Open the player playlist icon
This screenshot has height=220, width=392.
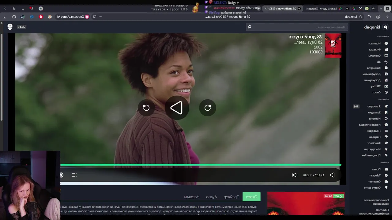click(x=74, y=175)
